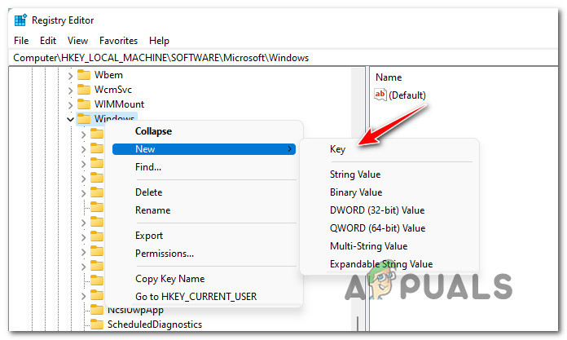Select the WIMMount tree item
The height and width of the screenshot is (340, 567).
click(119, 104)
